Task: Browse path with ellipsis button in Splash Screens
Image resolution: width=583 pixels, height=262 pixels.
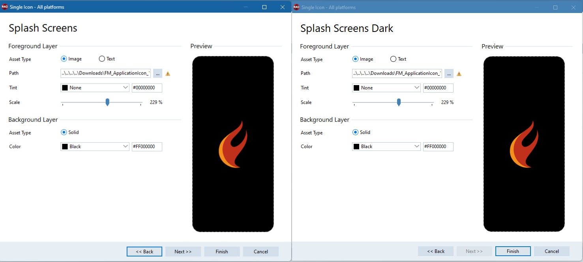Action: pos(157,73)
